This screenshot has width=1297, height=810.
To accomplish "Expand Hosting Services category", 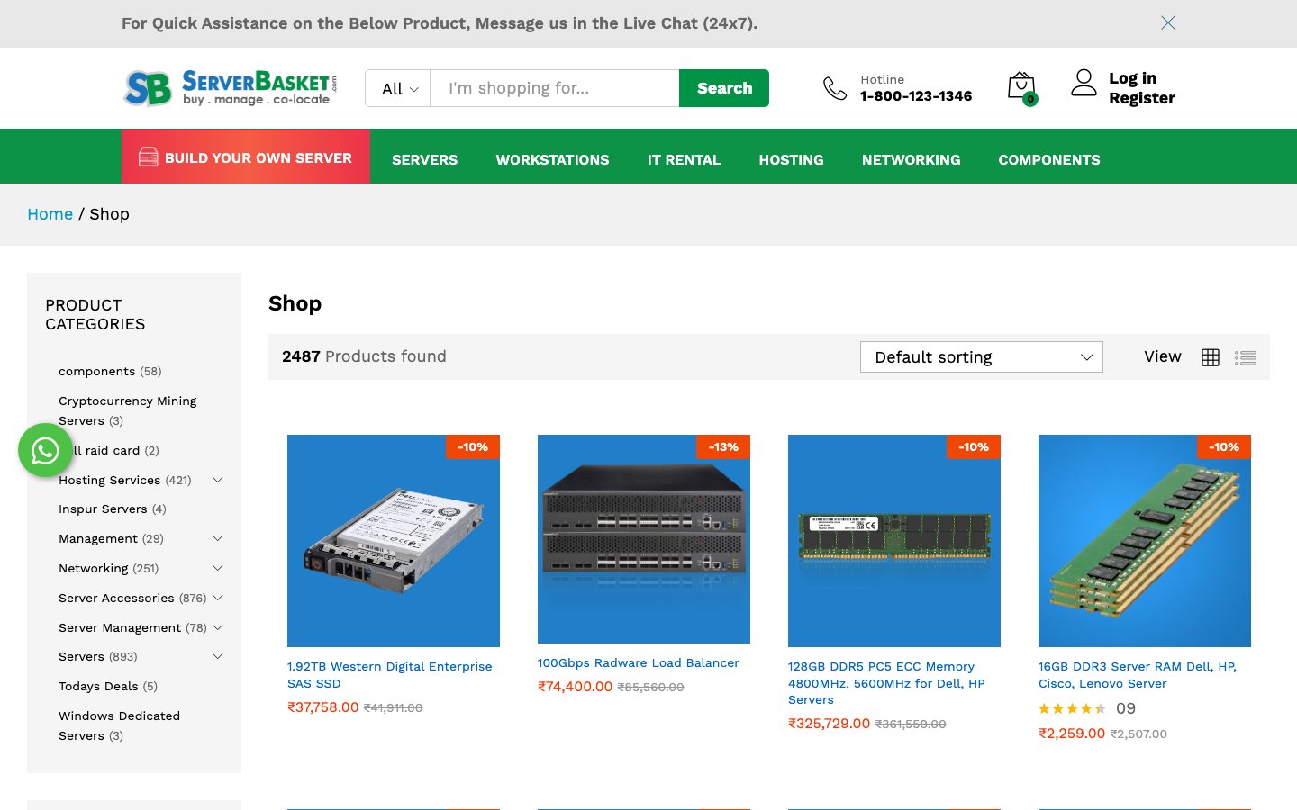I will click(x=217, y=480).
